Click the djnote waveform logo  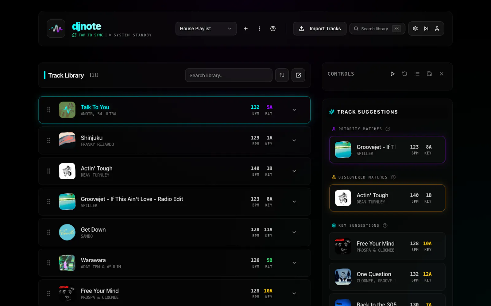click(56, 28)
